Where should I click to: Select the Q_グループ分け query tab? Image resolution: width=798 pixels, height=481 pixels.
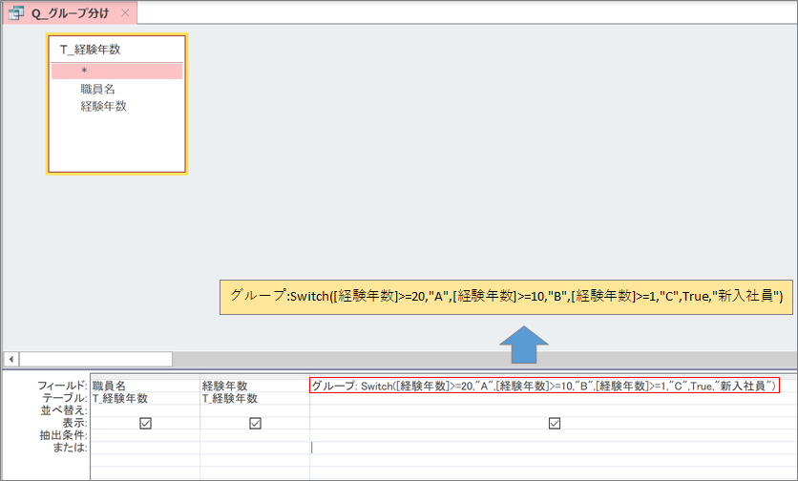[70, 13]
